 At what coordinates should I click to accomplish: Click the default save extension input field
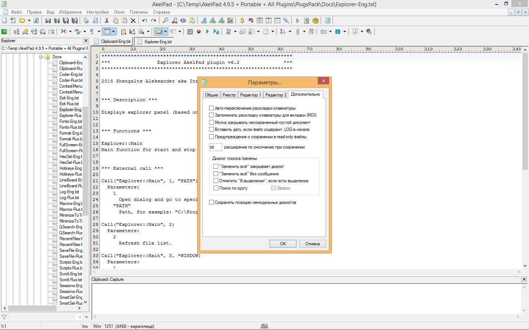pos(216,147)
